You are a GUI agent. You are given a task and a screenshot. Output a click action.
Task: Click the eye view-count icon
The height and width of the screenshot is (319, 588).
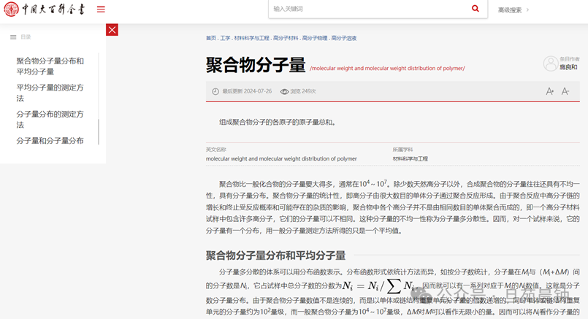click(x=285, y=91)
